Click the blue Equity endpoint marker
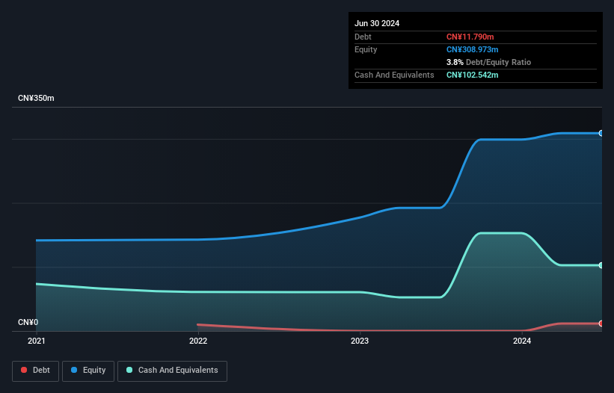Screen dimensions: 614x393 (601, 133)
